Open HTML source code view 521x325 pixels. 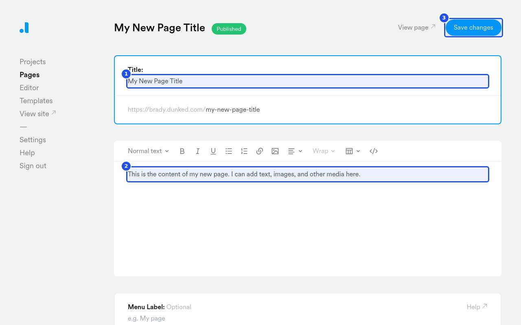(374, 151)
